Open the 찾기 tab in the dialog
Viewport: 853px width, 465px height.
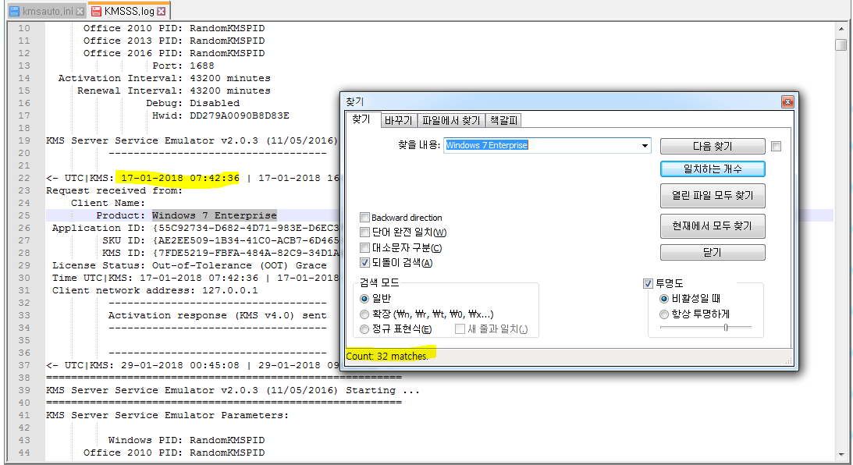(361, 119)
